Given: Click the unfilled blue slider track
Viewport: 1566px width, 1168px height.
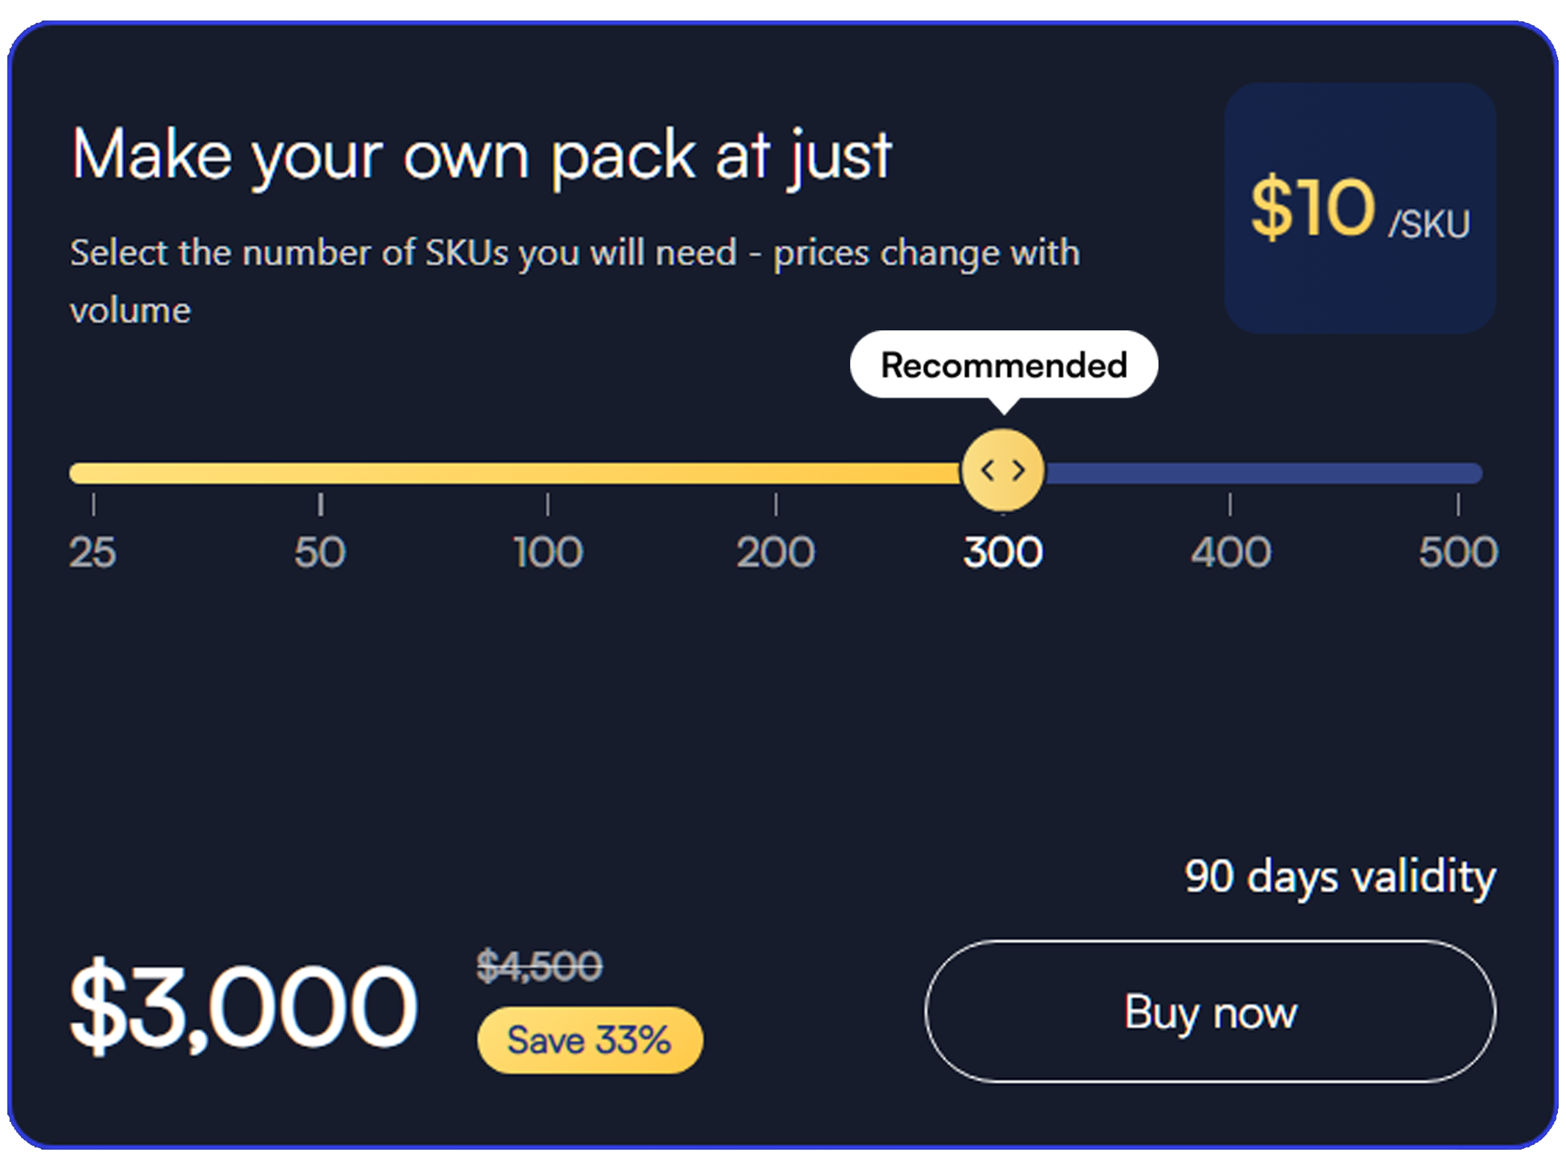Looking at the screenshot, I should [x=1263, y=473].
